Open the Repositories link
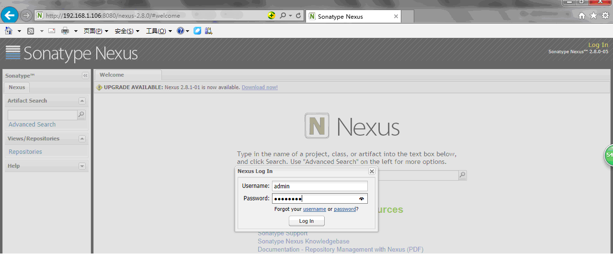The width and height of the screenshot is (613, 277). 25,151
